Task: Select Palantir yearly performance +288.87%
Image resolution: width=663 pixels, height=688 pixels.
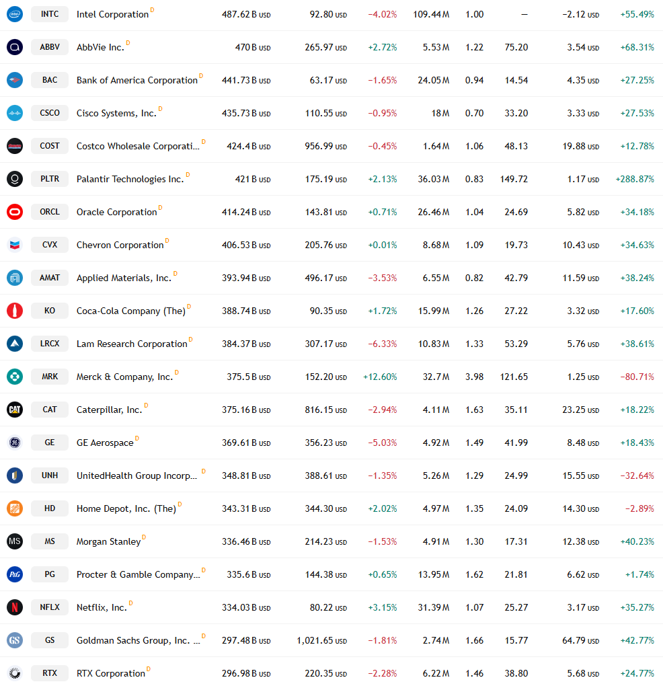Action: pos(635,179)
